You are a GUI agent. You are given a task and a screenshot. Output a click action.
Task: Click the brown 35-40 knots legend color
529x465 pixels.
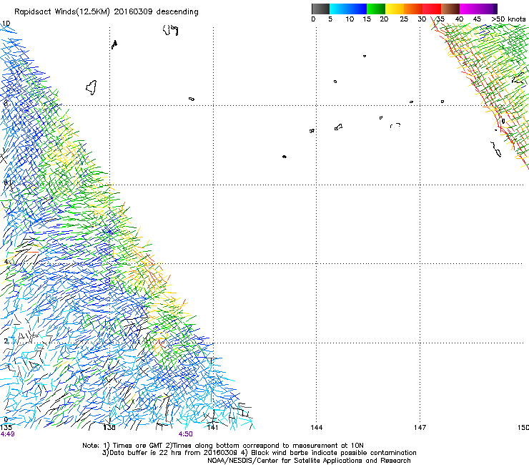pyautogui.click(x=450, y=9)
